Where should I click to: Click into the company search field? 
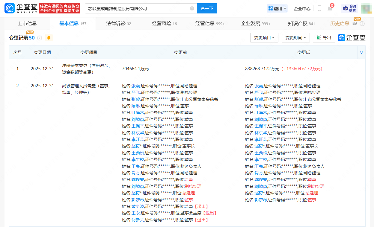138,9
